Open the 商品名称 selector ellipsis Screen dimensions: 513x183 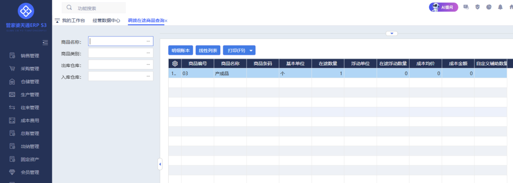point(148,41)
